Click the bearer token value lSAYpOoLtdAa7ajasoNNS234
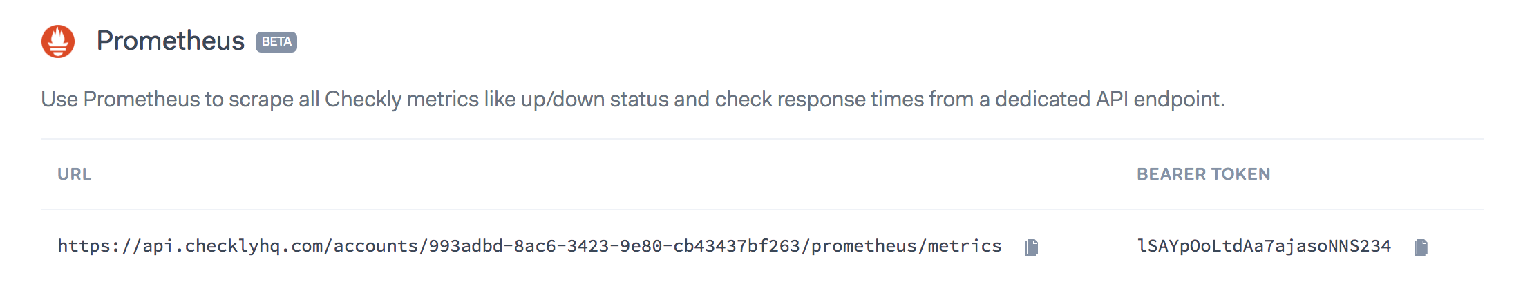The image size is (1523, 300). coord(1264,246)
